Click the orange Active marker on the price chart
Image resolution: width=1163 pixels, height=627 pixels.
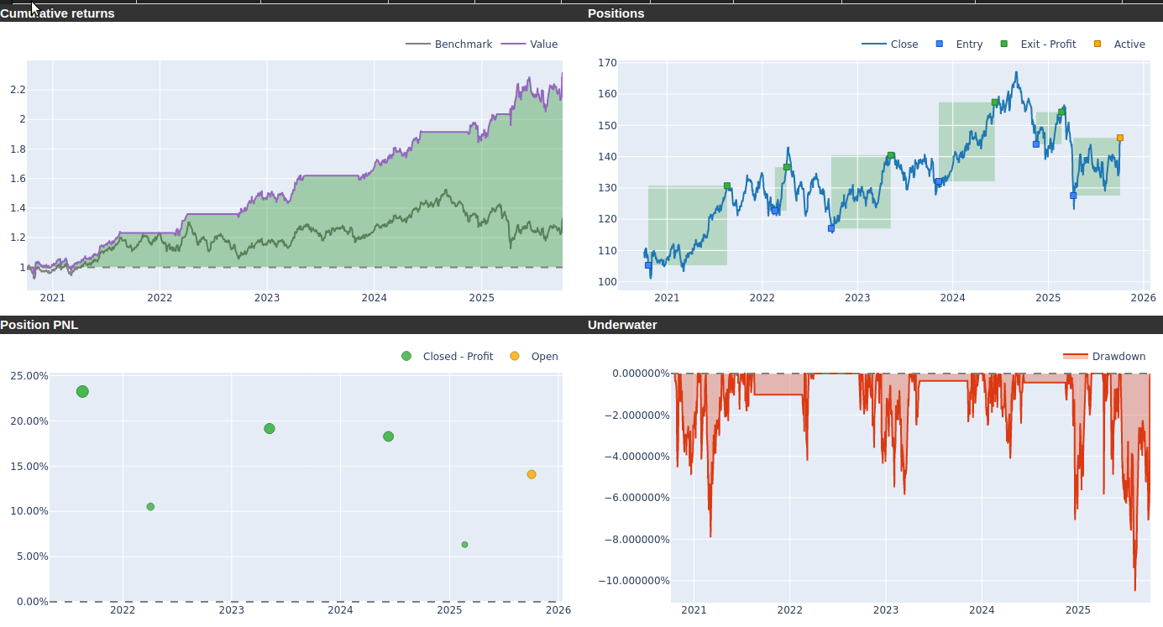click(x=1119, y=138)
